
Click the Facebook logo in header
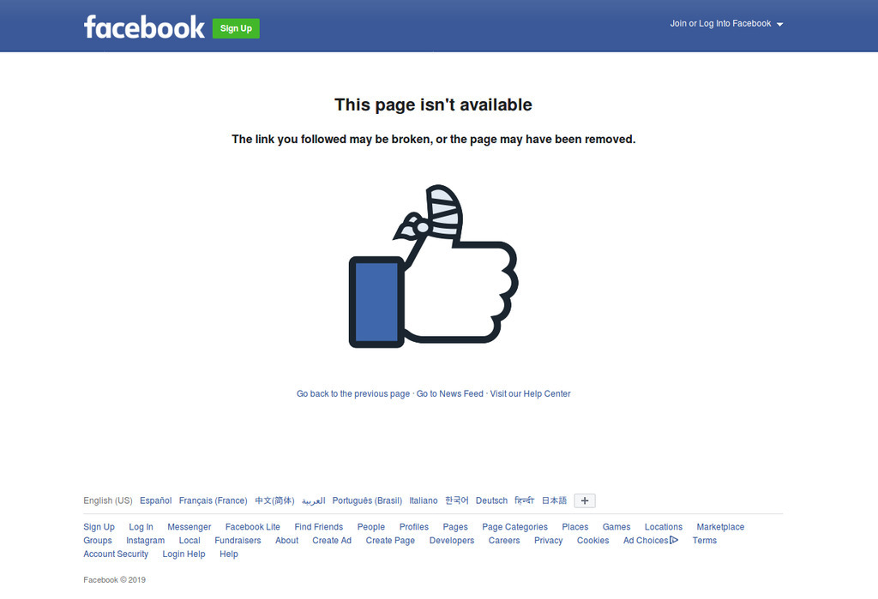tap(144, 27)
